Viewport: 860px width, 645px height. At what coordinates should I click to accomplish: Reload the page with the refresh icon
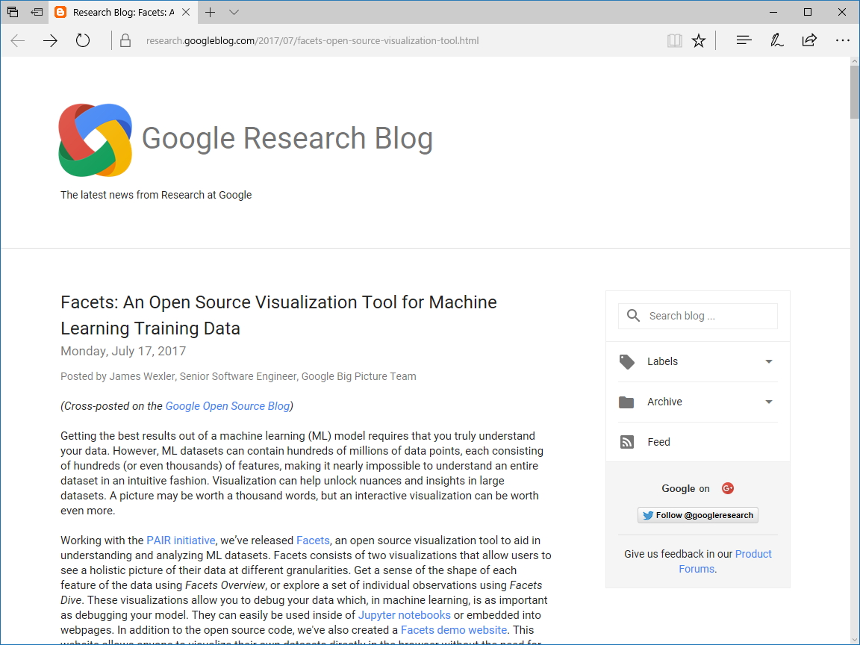point(82,40)
